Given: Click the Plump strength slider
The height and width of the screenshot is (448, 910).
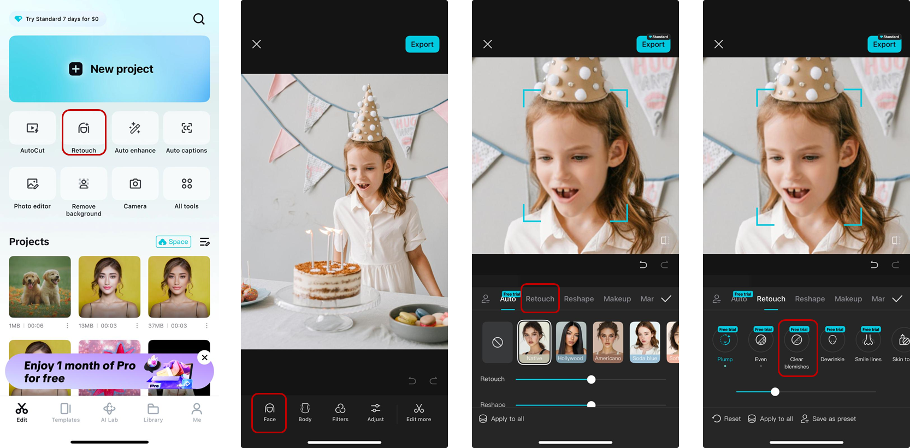Looking at the screenshot, I should [x=806, y=392].
